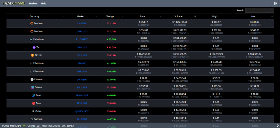Click the © 2025 TradeOgre footer text
This screenshot has width=280, height=128.
(x=11, y=126)
